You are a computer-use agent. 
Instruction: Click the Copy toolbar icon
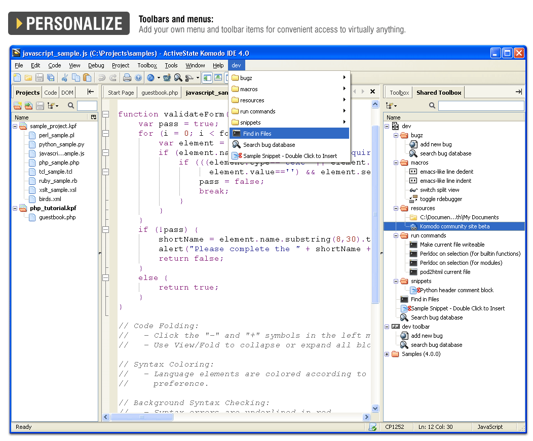76,78
